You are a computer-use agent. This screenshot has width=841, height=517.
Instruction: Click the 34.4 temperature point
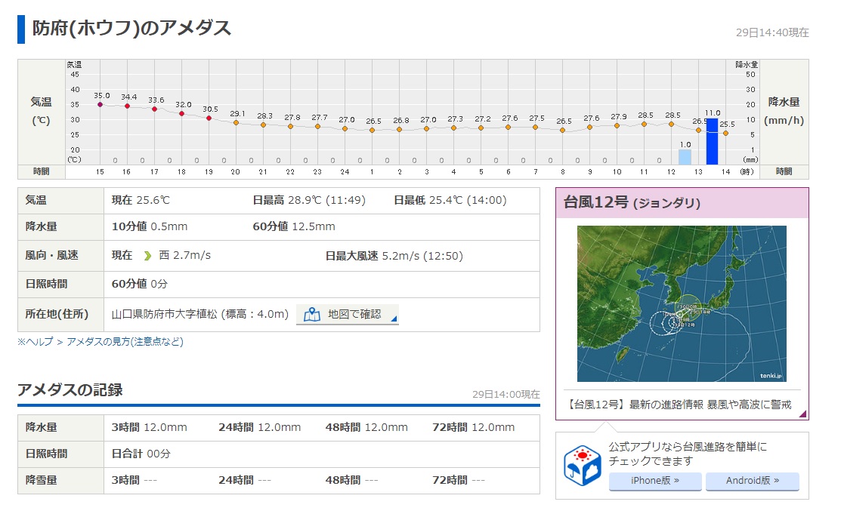pyautogui.click(x=127, y=106)
